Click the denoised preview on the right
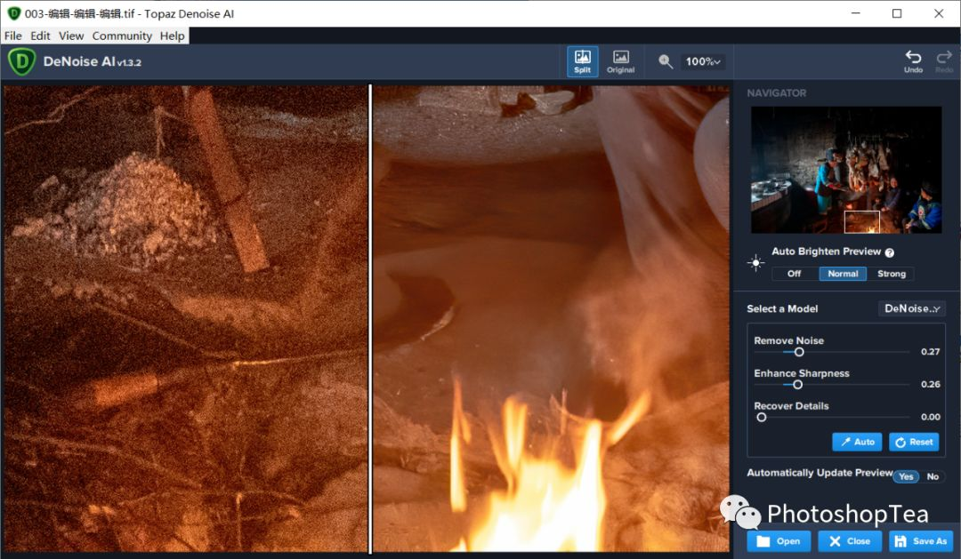The image size is (961, 559). 551,318
